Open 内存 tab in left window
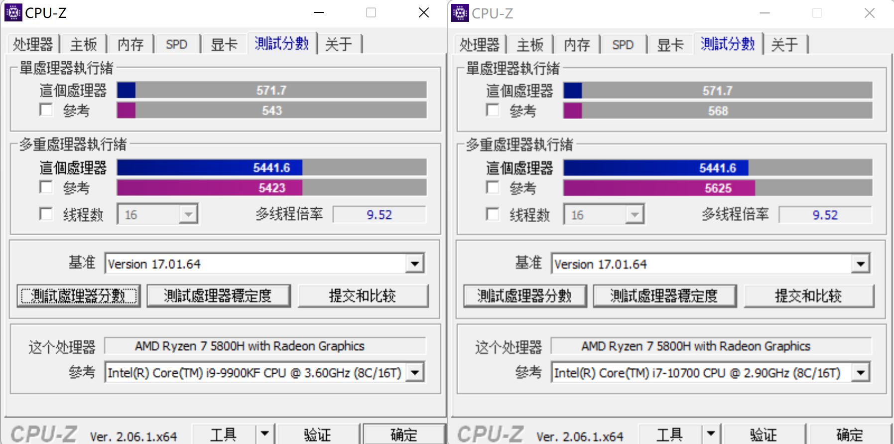The image size is (894, 444). [130, 44]
